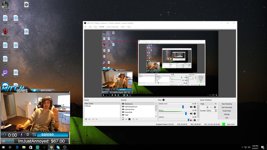
Task: Add a new scene transition plus icon
Action: point(207,107)
